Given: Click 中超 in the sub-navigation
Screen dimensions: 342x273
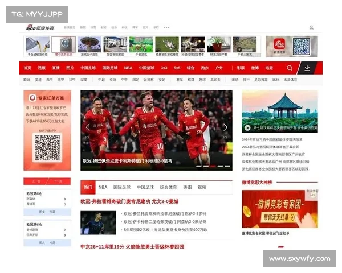Looking at the screenshot, I should tap(101, 80).
